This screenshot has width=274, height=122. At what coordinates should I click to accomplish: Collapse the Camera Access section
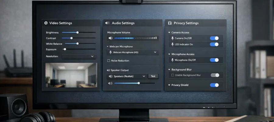point(169,32)
